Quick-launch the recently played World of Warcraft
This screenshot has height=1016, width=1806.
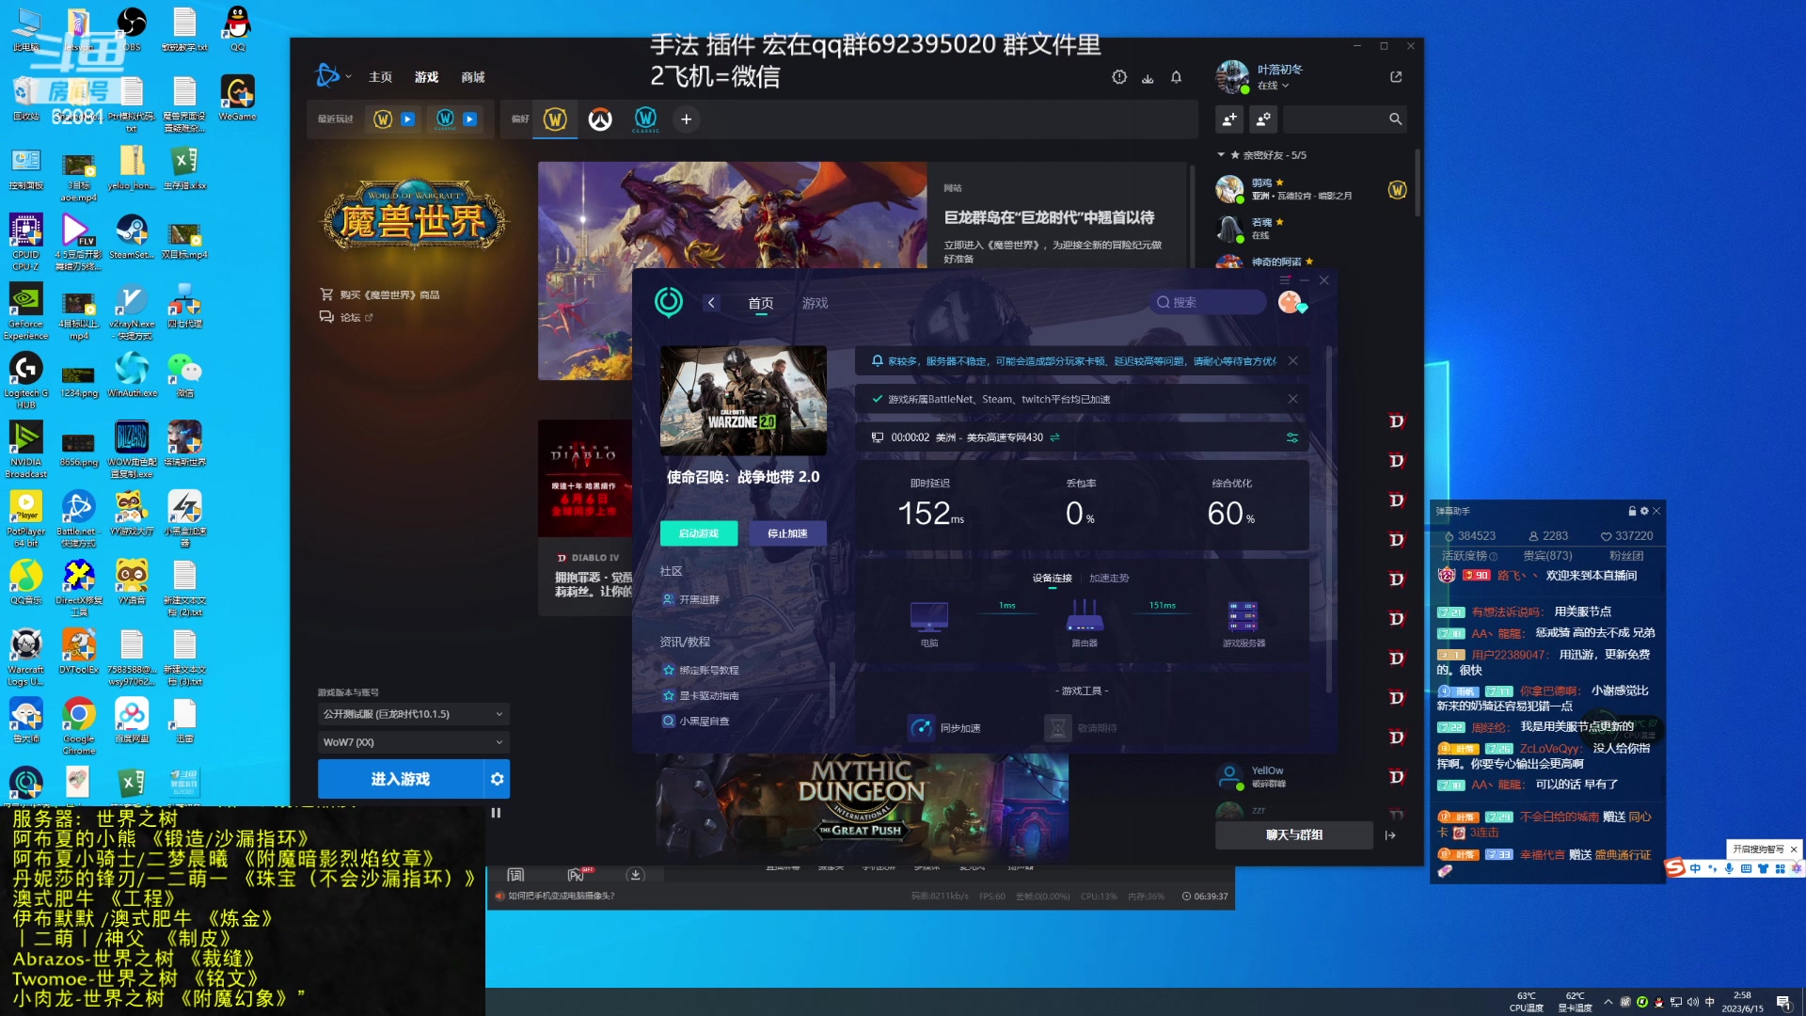point(407,119)
